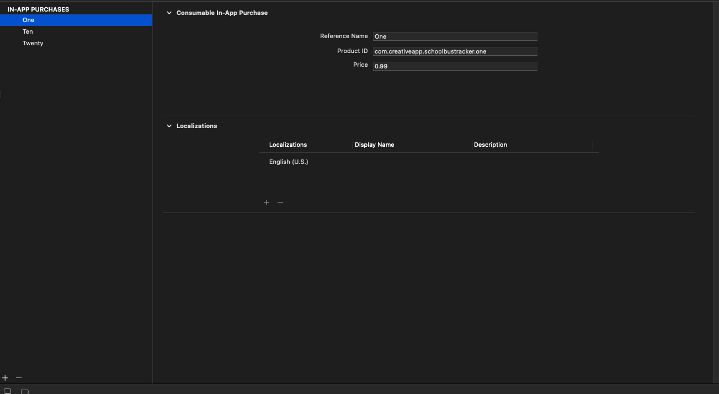
Task: Click the square filter icon at bottom left
Action: click(x=7, y=391)
